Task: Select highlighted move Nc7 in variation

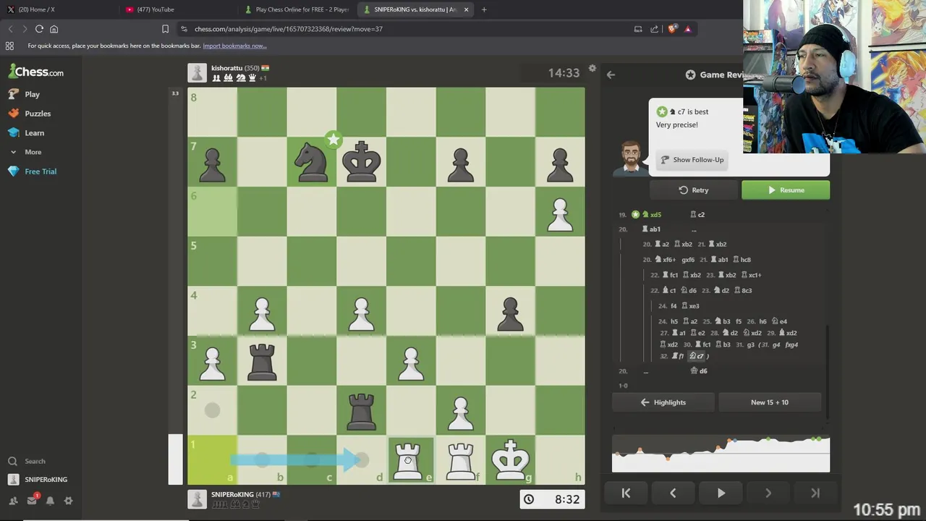Action: [696, 356]
